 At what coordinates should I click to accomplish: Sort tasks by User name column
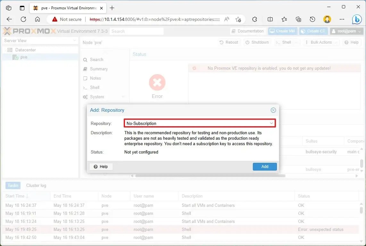point(154,196)
